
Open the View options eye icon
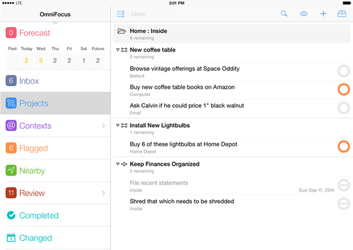pos(303,14)
